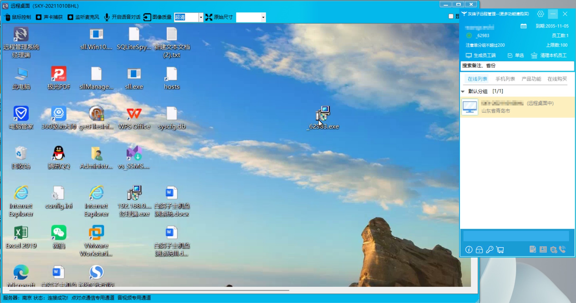Open the 图像质量 quality dropdown arrow
This screenshot has height=303, width=576.
[x=201, y=17]
